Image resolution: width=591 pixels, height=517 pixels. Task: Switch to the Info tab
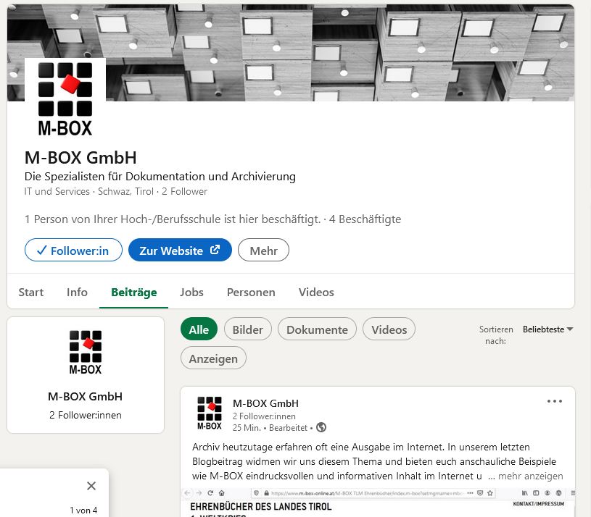77,293
